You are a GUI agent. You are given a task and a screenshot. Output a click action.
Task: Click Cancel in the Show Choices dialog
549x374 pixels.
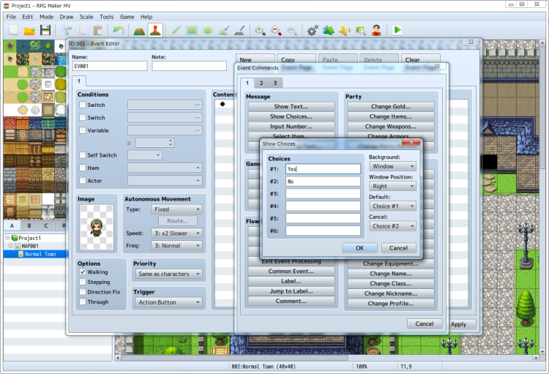coord(398,248)
